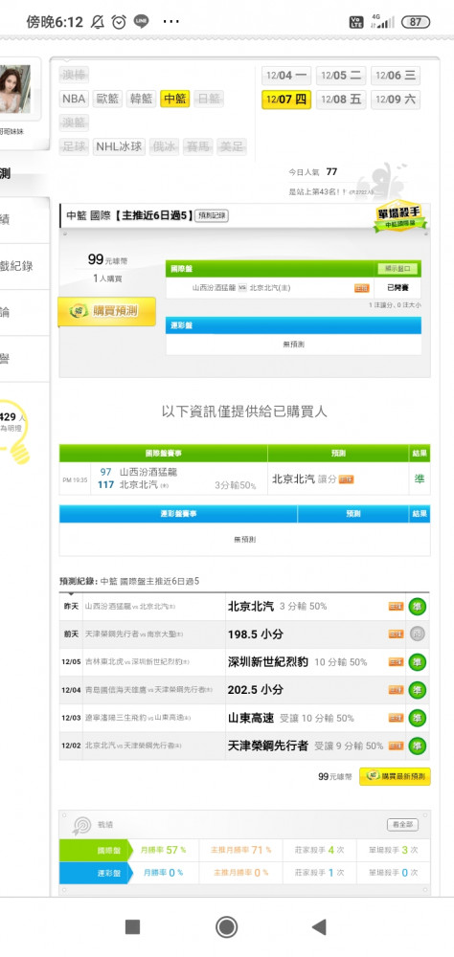Click the green 準 circle in 昨天 row
The height and width of the screenshot is (957, 454).
click(x=418, y=607)
